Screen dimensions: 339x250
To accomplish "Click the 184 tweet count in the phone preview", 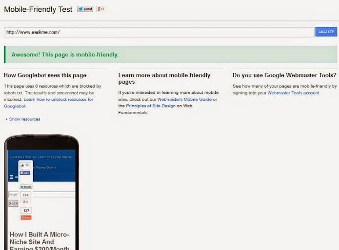I will coord(25,195).
